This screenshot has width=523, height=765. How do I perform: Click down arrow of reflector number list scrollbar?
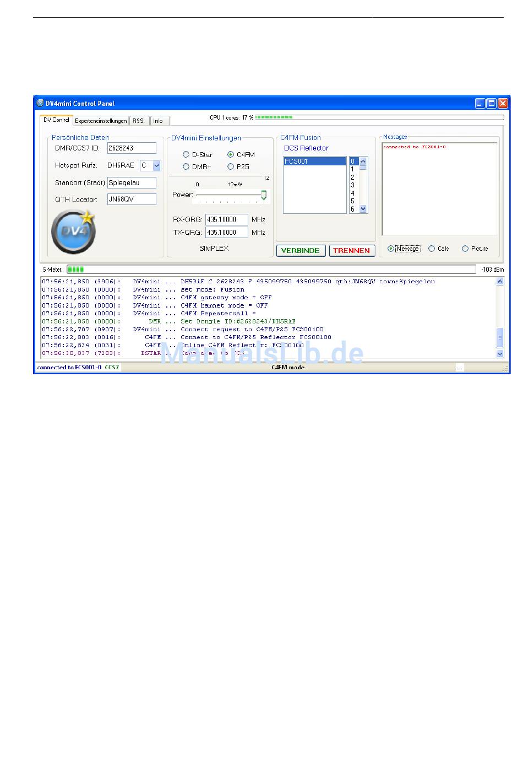pos(363,209)
